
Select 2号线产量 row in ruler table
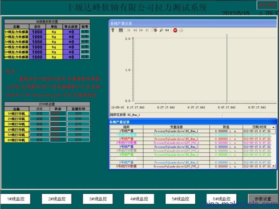(191, 139)
